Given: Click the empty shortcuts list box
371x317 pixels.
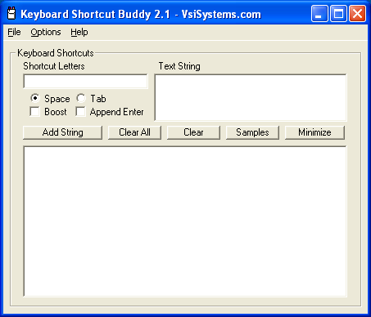Looking at the screenshot, I should (185, 221).
